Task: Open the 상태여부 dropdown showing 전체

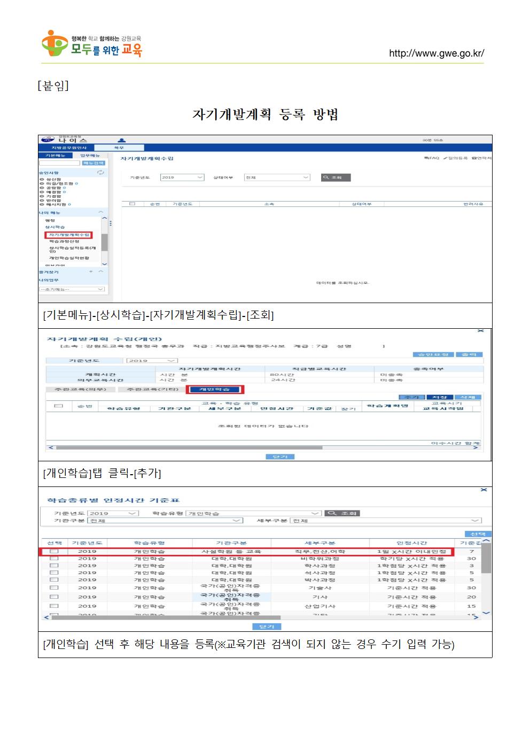Action: [277, 177]
